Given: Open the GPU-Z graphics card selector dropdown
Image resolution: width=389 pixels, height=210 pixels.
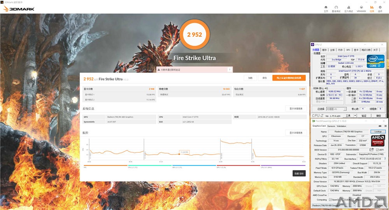Looking at the screenshot, I should (x=334, y=206).
